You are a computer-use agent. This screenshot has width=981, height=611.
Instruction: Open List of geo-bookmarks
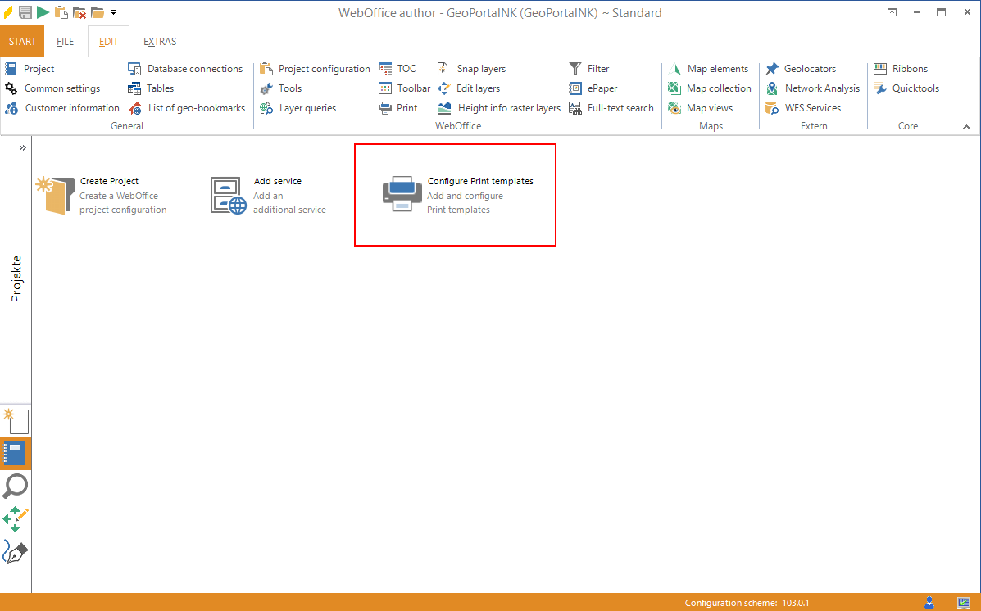coord(186,108)
